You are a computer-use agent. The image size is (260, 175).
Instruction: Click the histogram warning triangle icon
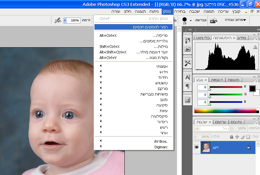255,47
